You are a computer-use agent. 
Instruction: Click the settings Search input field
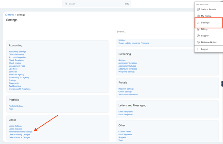coord(154,32)
